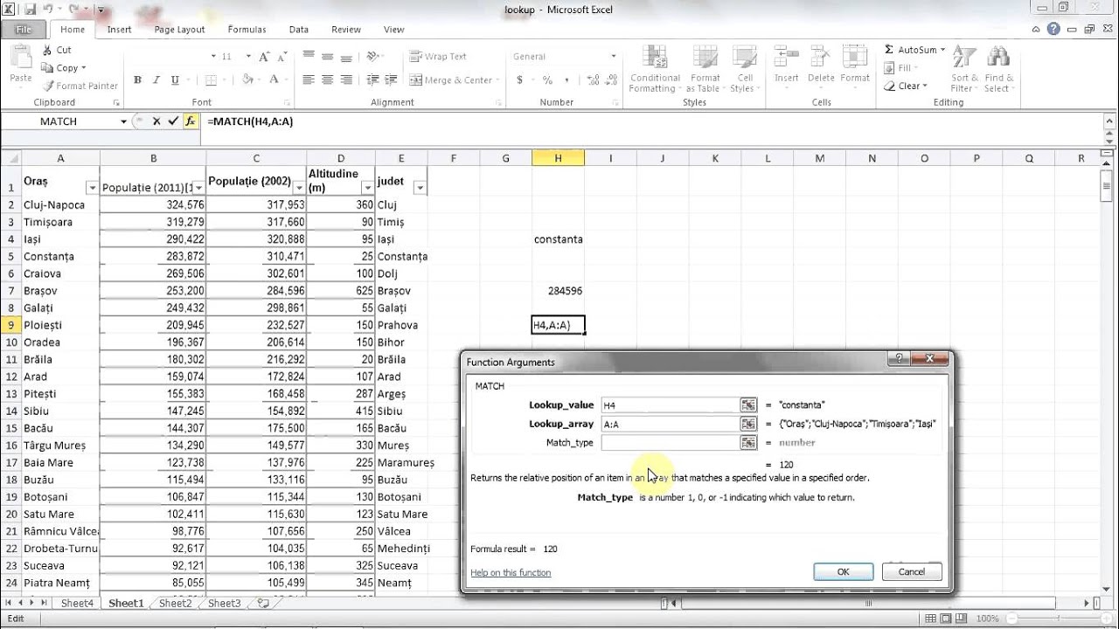1119x629 pixels.
Task: Select cell H7 showing 284596
Action: 558,290
